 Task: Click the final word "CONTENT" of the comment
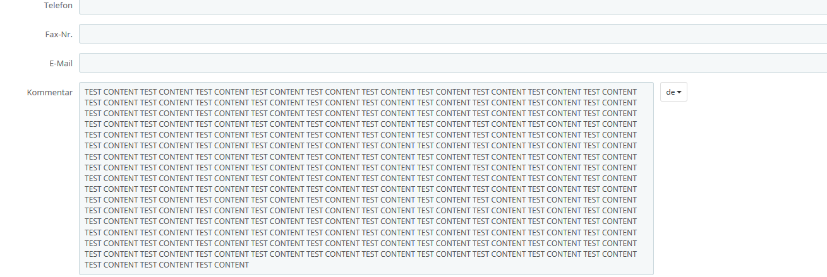point(232,265)
